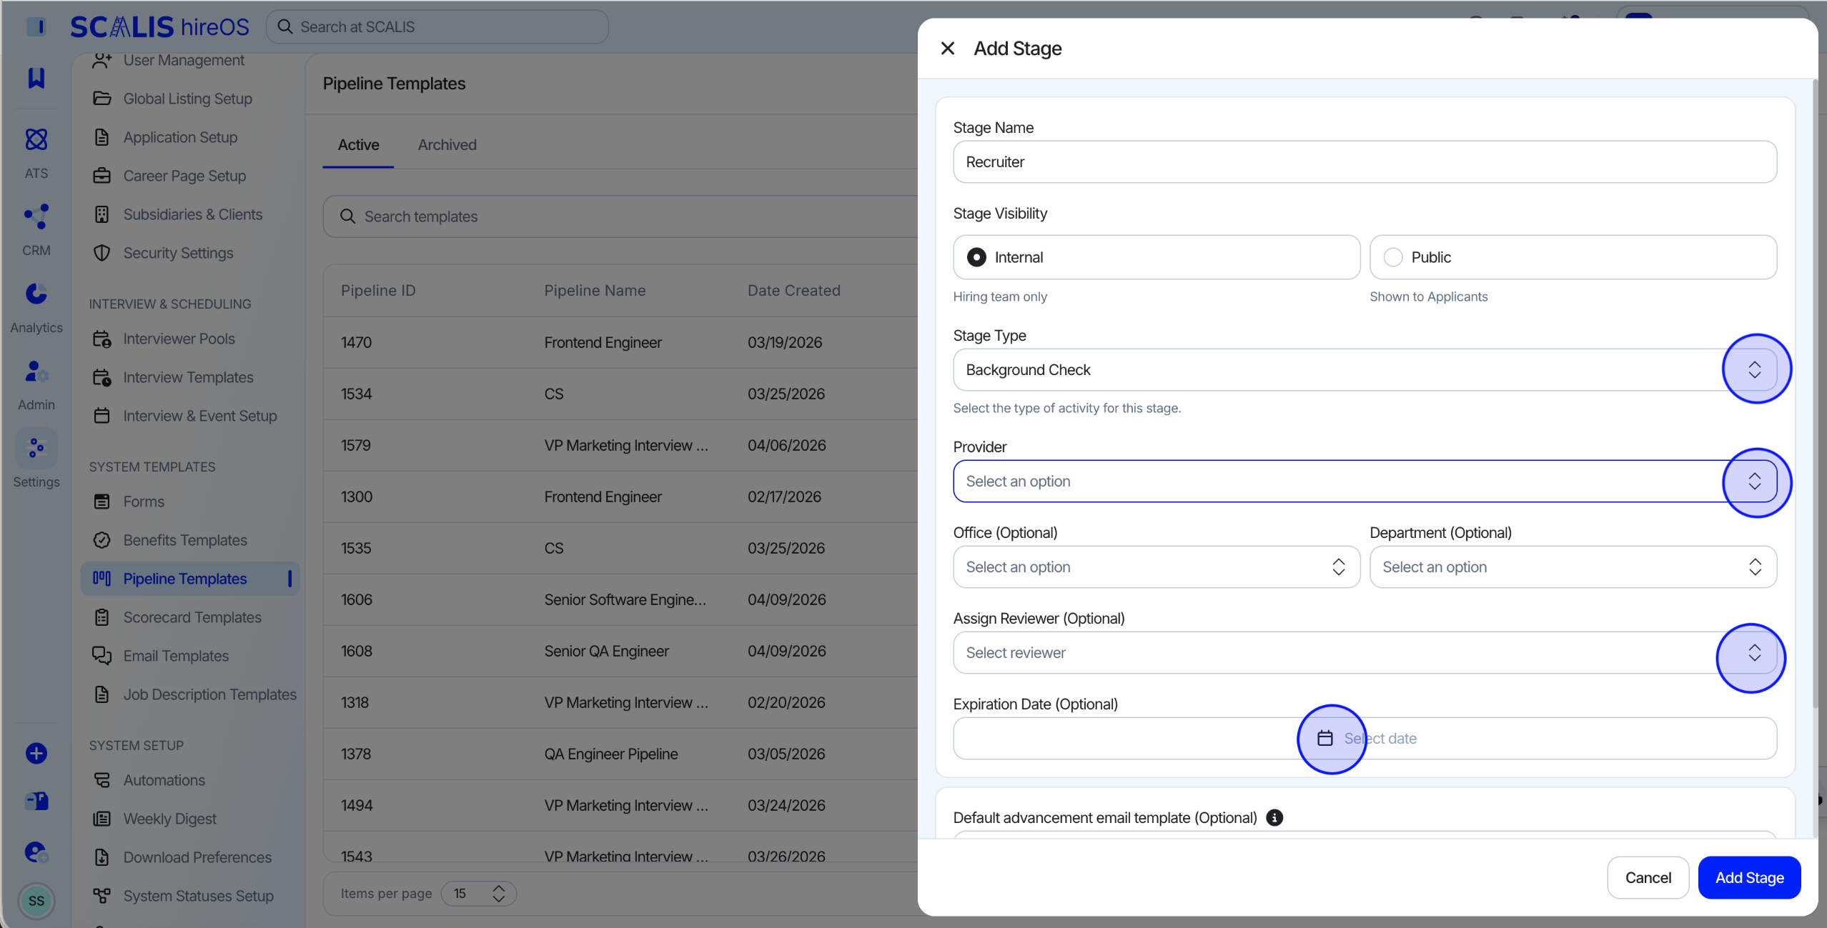Open the Office (Optional) dropdown
1827x928 pixels.
tap(1157, 567)
